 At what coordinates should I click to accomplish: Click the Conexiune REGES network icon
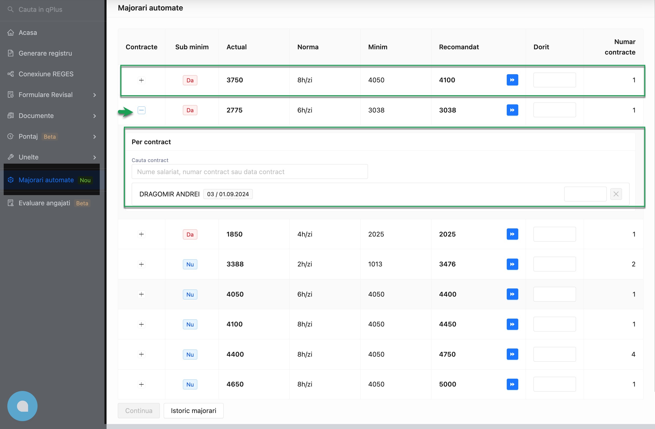(10, 74)
